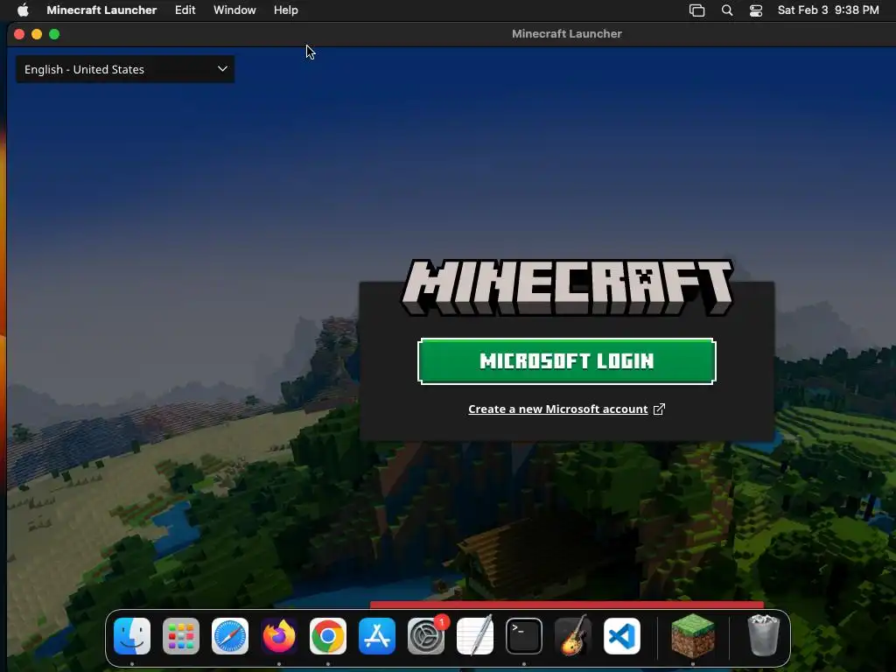The image size is (896, 672).
Task: Open Spotlight search in the menu bar
Action: click(x=727, y=10)
